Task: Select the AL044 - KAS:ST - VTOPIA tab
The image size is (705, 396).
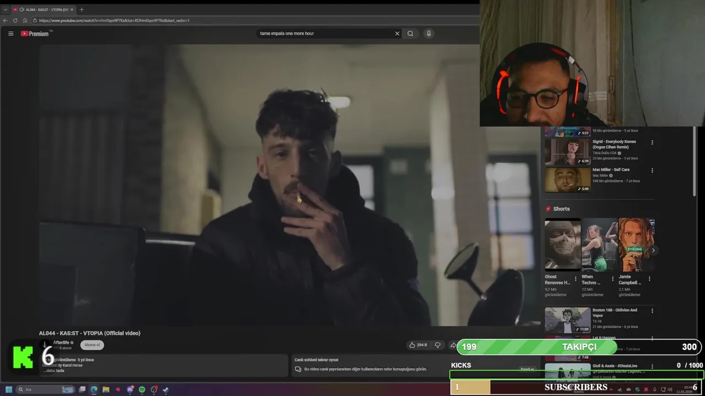Action: tap(43, 9)
